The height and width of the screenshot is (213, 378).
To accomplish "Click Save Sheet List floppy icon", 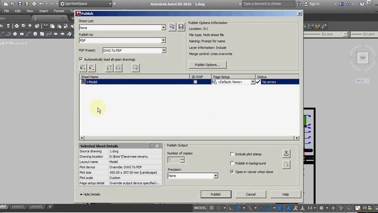I will click(x=181, y=27).
